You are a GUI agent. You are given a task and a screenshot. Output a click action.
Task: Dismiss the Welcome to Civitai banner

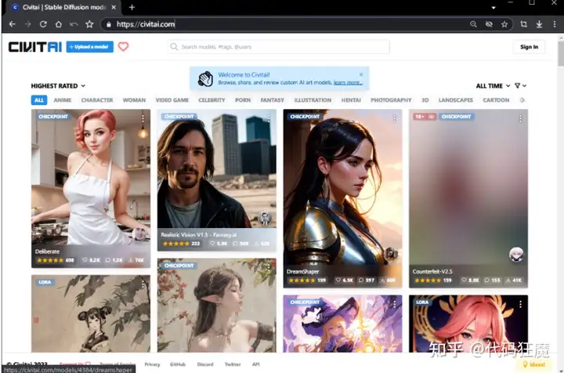click(x=361, y=74)
